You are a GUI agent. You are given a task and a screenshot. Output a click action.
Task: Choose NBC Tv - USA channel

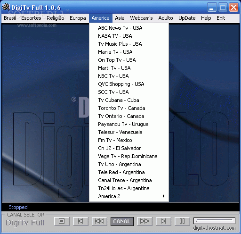tap(129, 76)
